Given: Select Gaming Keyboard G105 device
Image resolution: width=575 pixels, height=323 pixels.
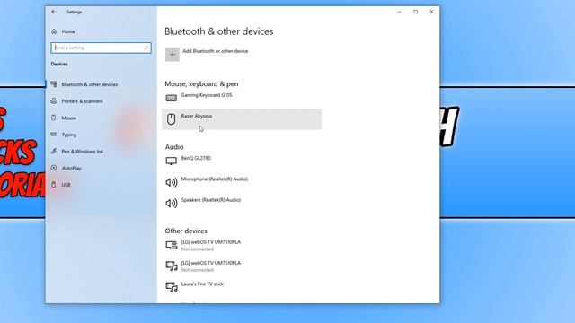Looking at the screenshot, I should click(242, 98).
